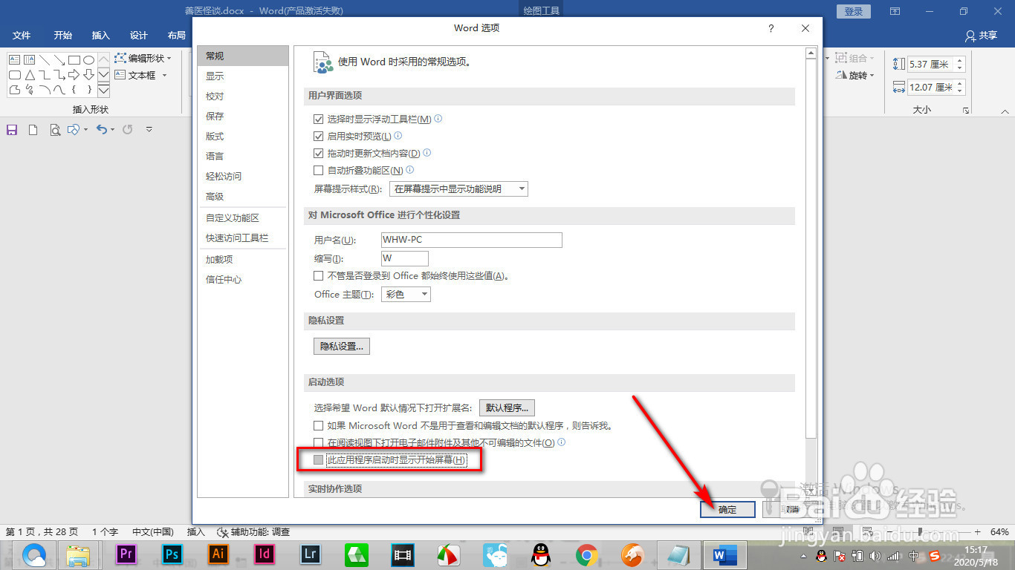Open QQ penguin icon in taskbar
This screenshot has width=1015, height=570.
point(541,554)
